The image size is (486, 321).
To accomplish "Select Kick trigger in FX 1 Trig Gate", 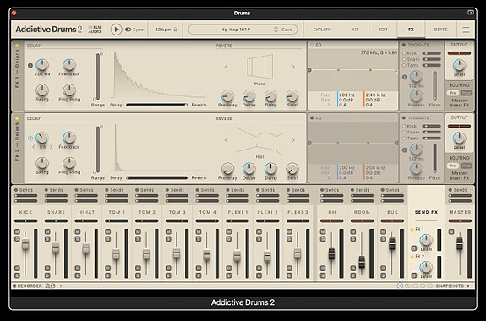I will coord(404,53).
